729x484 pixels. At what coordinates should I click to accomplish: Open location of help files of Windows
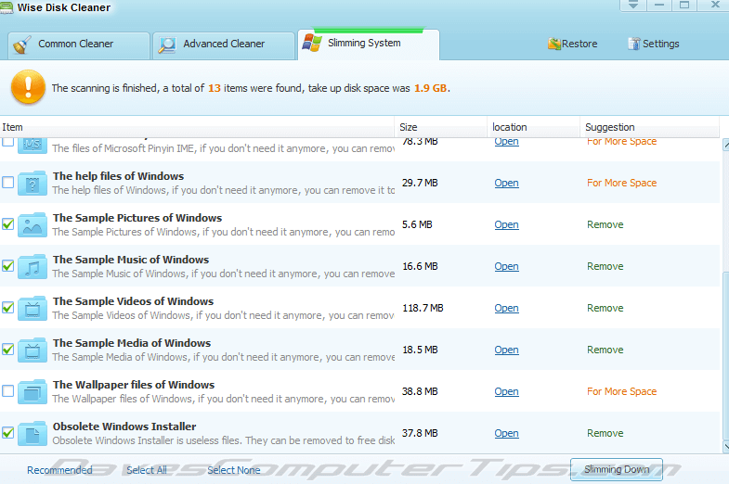506,183
